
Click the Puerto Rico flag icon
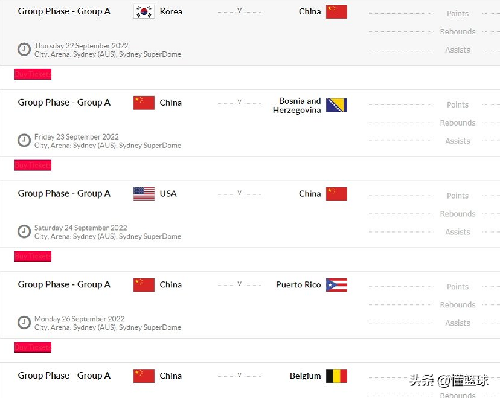tap(336, 285)
